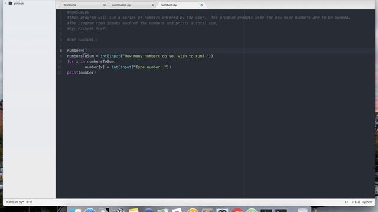The image size is (378, 212).
Task: Activate the numSum.py tab
Action: (x=169, y=5)
